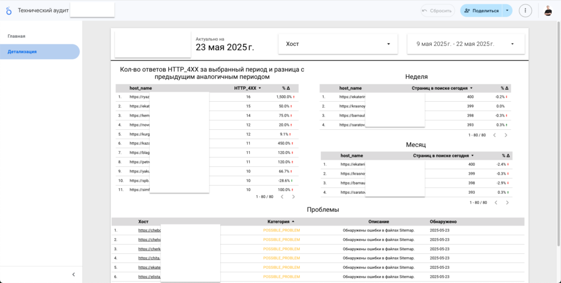Viewport: 561px width, 283px height.
Task: Click the -2.9% value in Месяц table
Action: coord(501,183)
